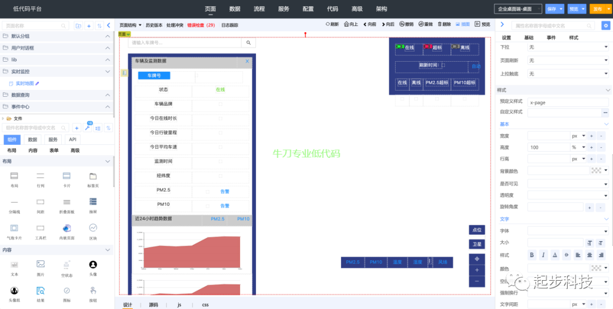Click the wrench icon with badge 18
The image size is (613, 309).
coord(87,128)
